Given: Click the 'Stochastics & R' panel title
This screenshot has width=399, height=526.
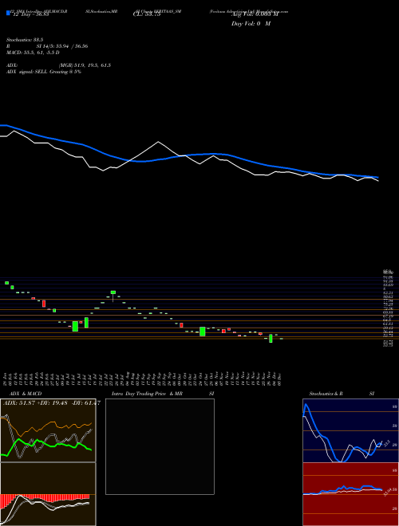Looking at the screenshot, I should click(326, 394).
